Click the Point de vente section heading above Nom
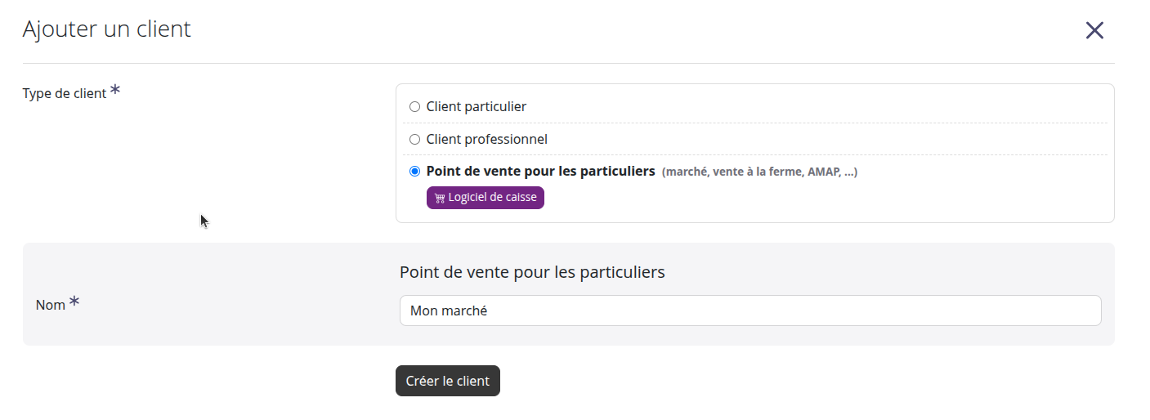 pyautogui.click(x=531, y=272)
